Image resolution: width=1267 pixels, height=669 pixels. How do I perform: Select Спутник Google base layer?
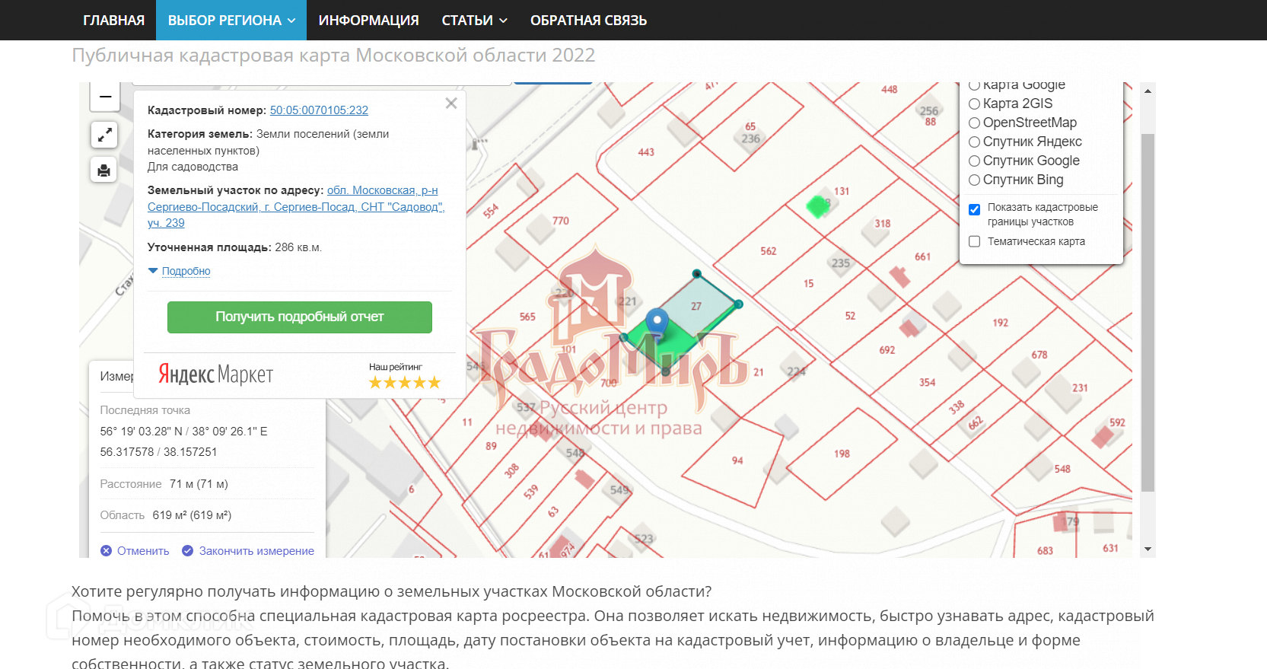(x=974, y=161)
